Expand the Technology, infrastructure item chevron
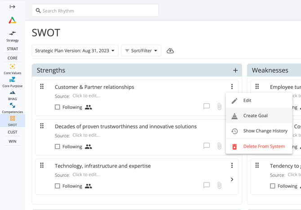This screenshot has height=210, width=301. [x=232, y=179]
